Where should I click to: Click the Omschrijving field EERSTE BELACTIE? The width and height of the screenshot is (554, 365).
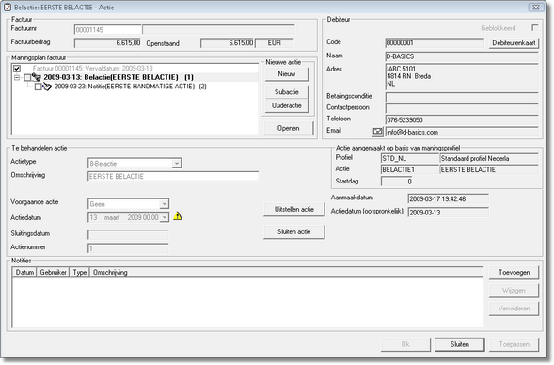[173, 176]
